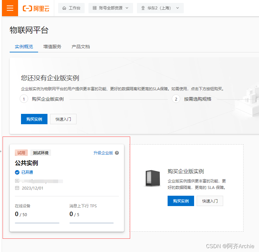Click the 已开通 status text
Viewport: 259px width, 252px height.
click(x=27, y=172)
